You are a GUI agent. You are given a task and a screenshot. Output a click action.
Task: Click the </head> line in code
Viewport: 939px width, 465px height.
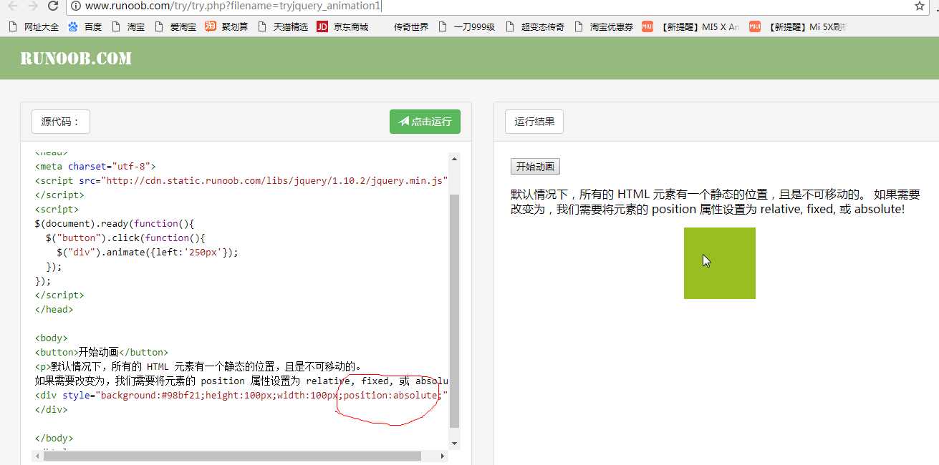[x=54, y=309]
